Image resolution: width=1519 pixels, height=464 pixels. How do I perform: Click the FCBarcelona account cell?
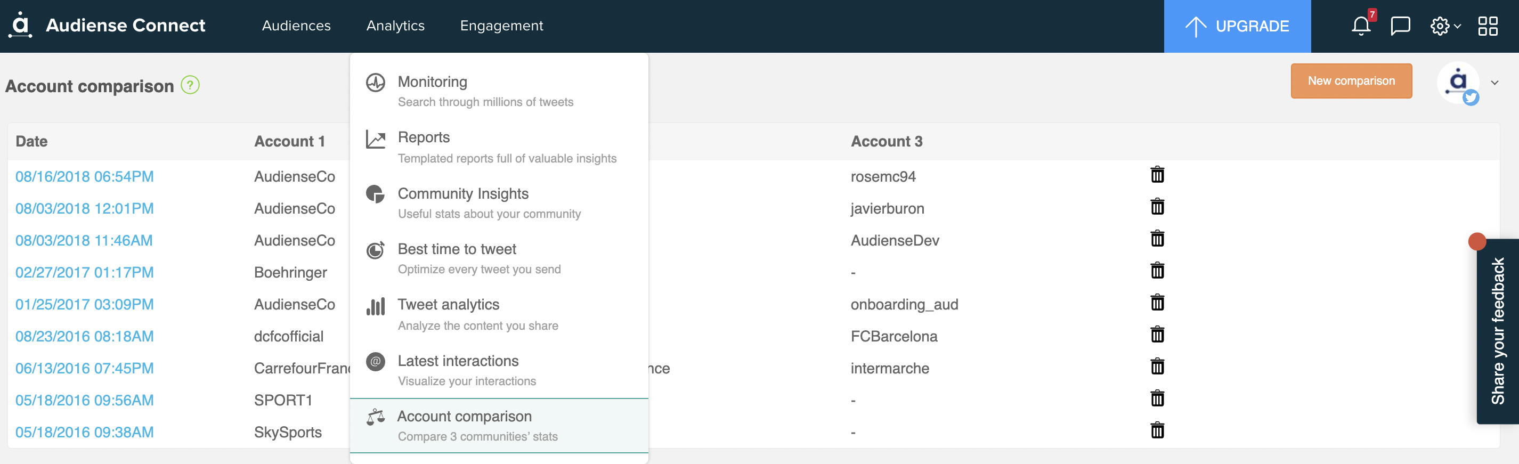(x=894, y=336)
